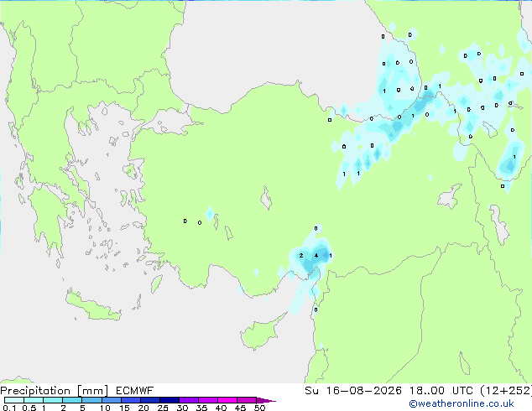532x411 pixels.
Task: Click the island of Crete on the map
Action: (x=92, y=306)
